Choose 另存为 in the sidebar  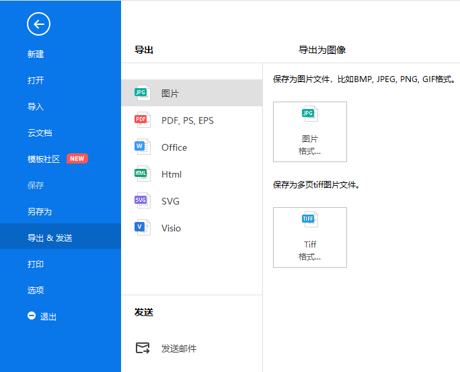[x=40, y=212]
